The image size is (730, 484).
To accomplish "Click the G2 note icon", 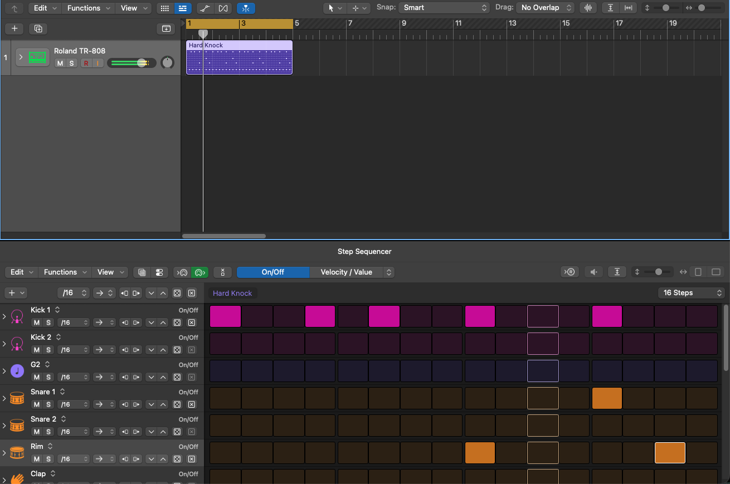I will coord(17,371).
